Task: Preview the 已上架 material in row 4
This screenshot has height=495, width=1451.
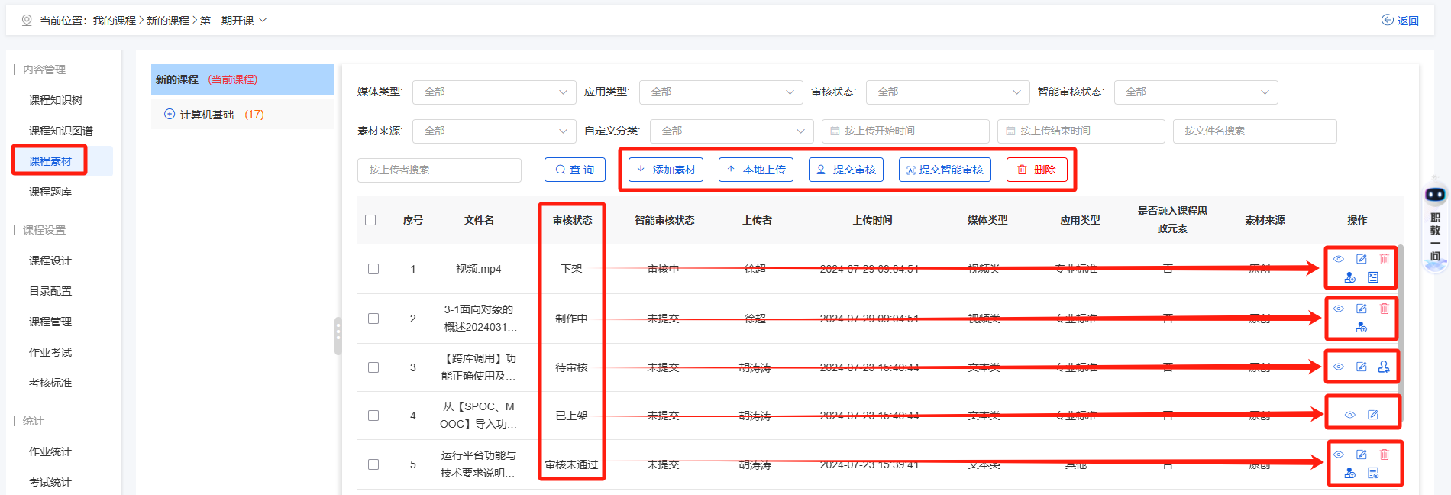Action: (x=1350, y=415)
